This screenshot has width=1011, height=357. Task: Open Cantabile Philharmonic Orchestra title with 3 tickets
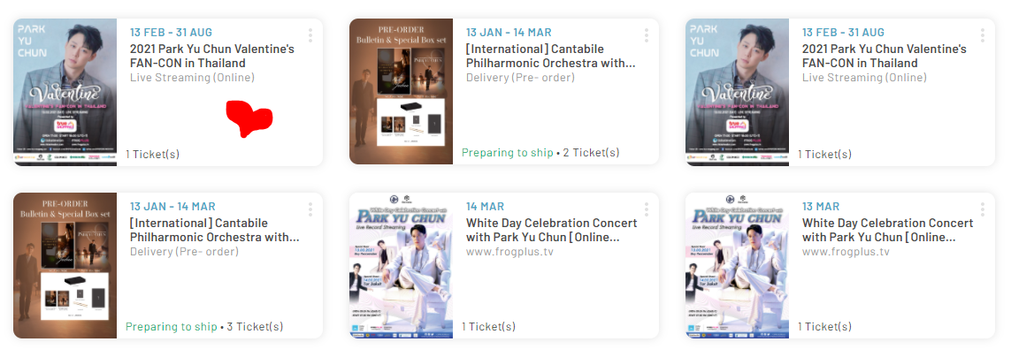coord(214,230)
